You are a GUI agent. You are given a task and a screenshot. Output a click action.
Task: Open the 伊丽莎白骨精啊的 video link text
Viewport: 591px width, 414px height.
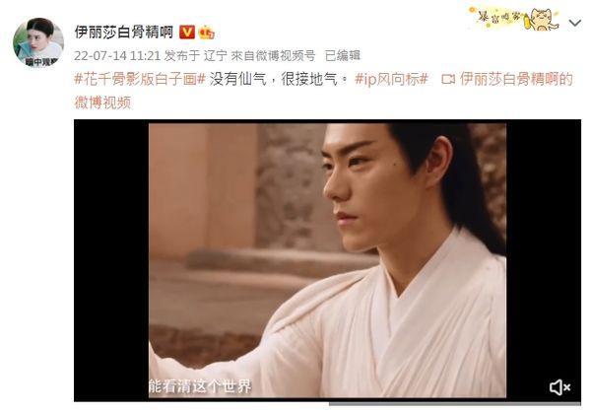tap(516, 80)
